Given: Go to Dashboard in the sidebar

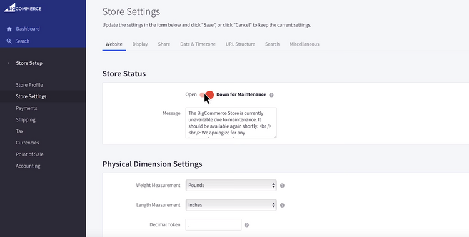Looking at the screenshot, I should click(x=28, y=29).
